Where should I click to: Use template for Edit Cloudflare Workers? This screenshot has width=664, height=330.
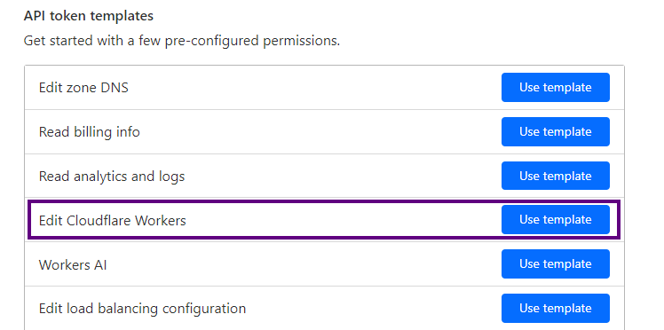pyautogui.click(x=555, y=220)
